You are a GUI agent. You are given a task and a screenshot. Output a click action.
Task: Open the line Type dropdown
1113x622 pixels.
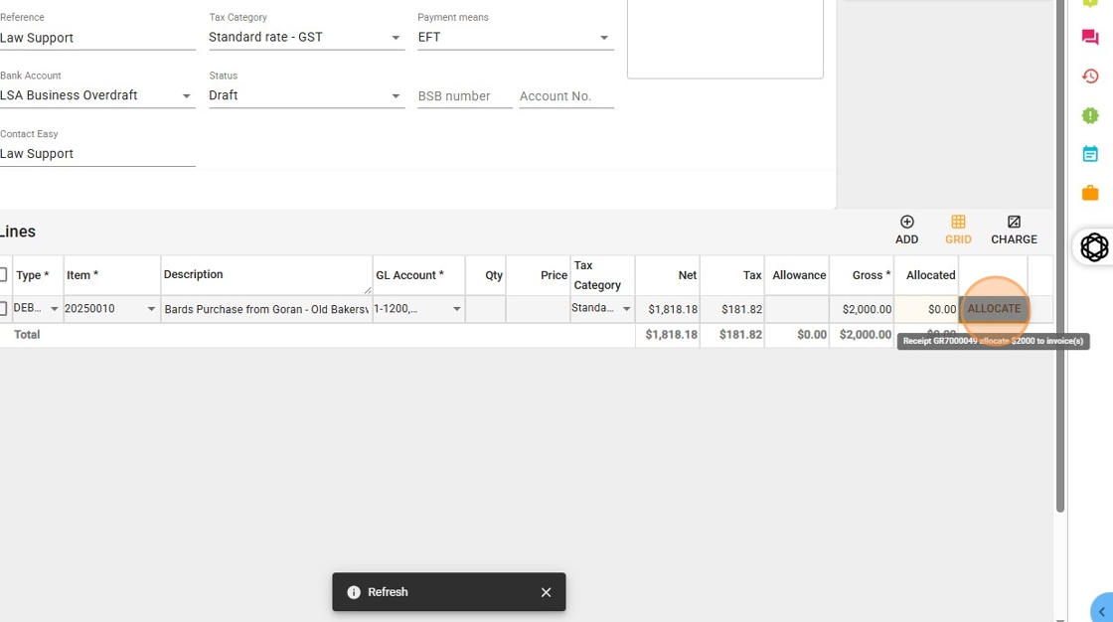(x=37, y=308)
